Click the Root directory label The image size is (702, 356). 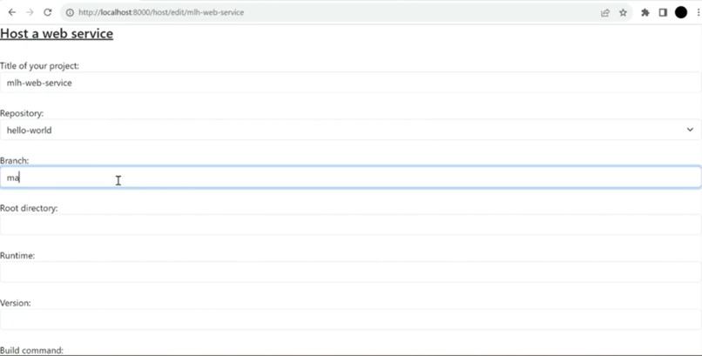[29, 208]
